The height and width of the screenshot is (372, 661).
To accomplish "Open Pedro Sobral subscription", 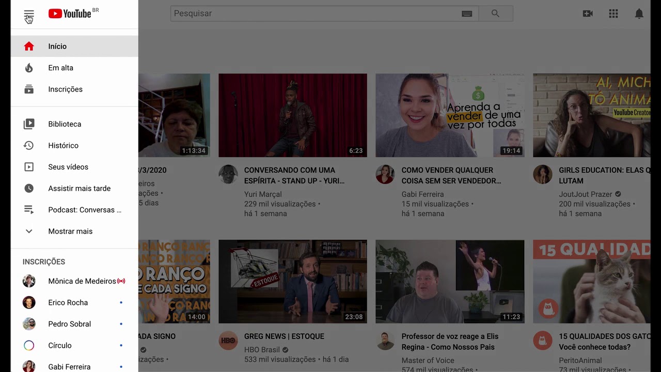I will [74, 324].
